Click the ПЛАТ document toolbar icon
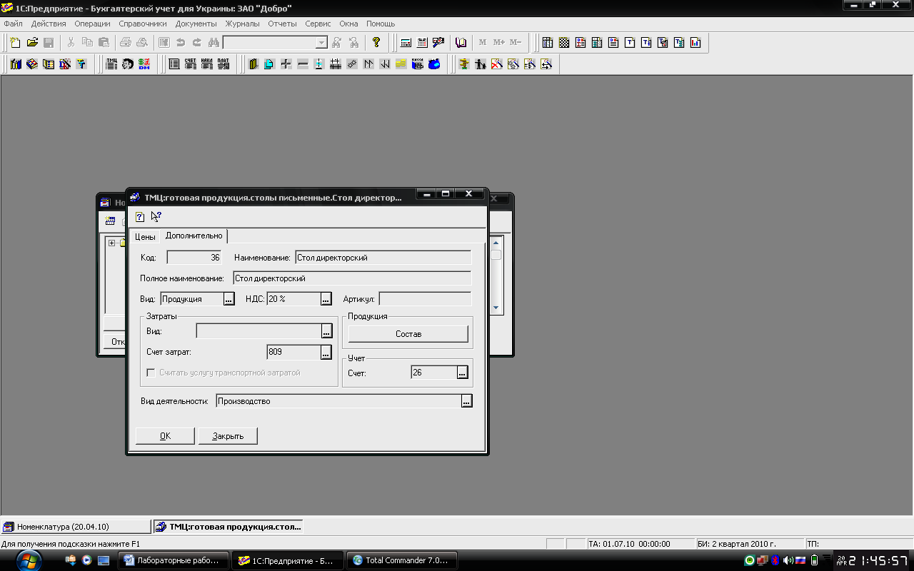This screenshot has width=914, height=571. (x=224, y=64)
